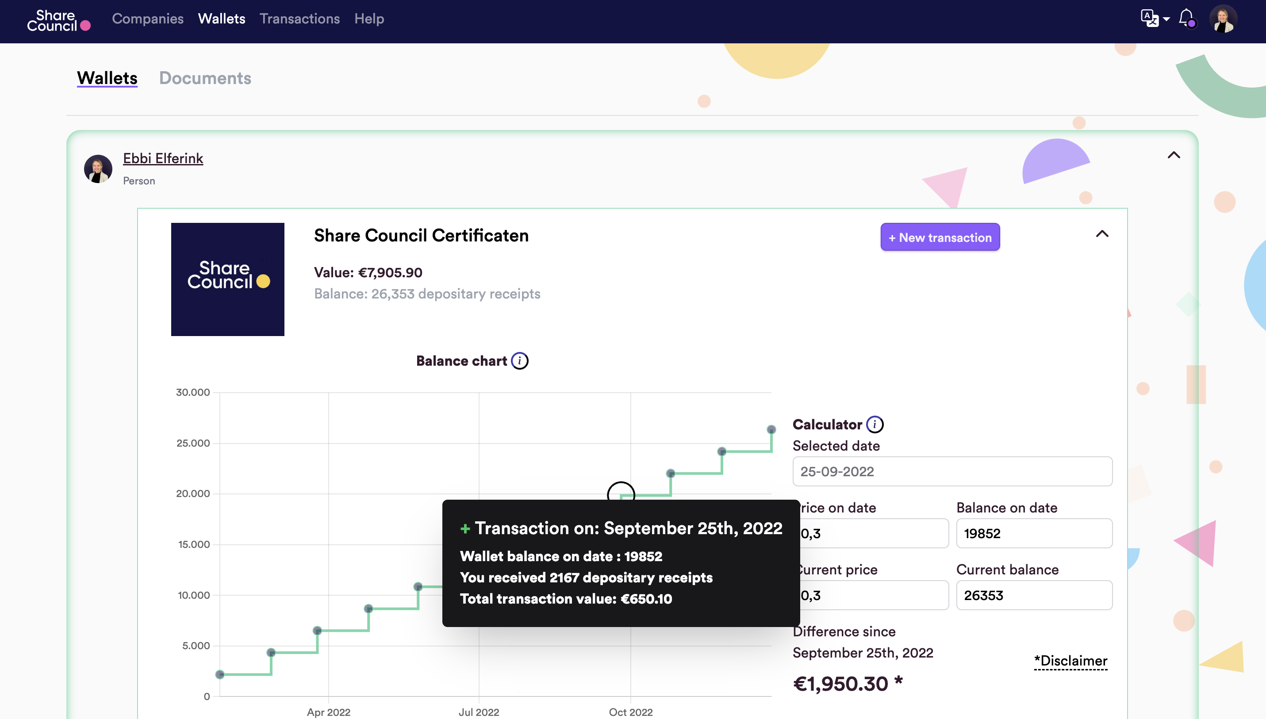Select the chart point near 11.000

pyautogui.click(x=418, y=587)
